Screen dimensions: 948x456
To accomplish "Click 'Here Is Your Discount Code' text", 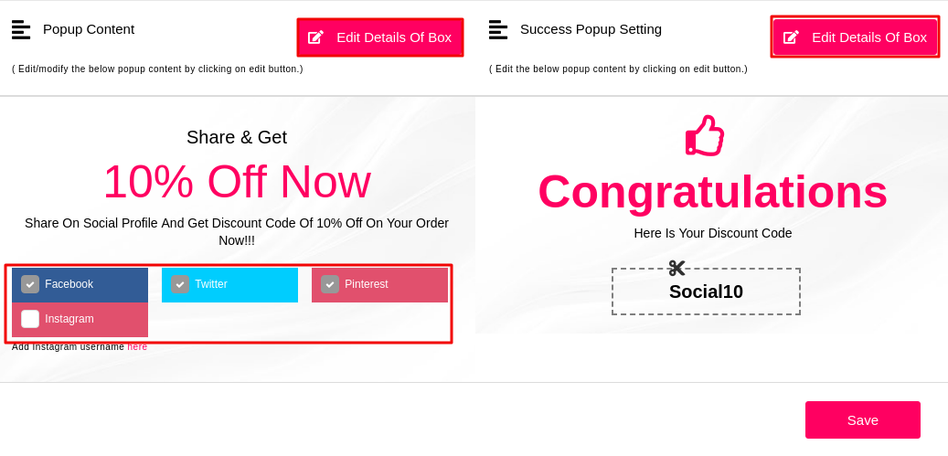I will click(713, 233).
